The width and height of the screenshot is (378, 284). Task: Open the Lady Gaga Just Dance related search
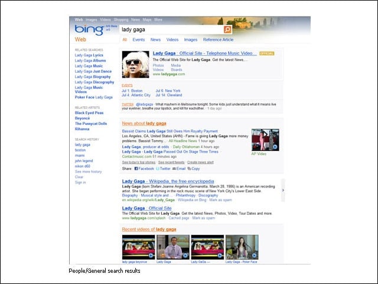point(93,71)
